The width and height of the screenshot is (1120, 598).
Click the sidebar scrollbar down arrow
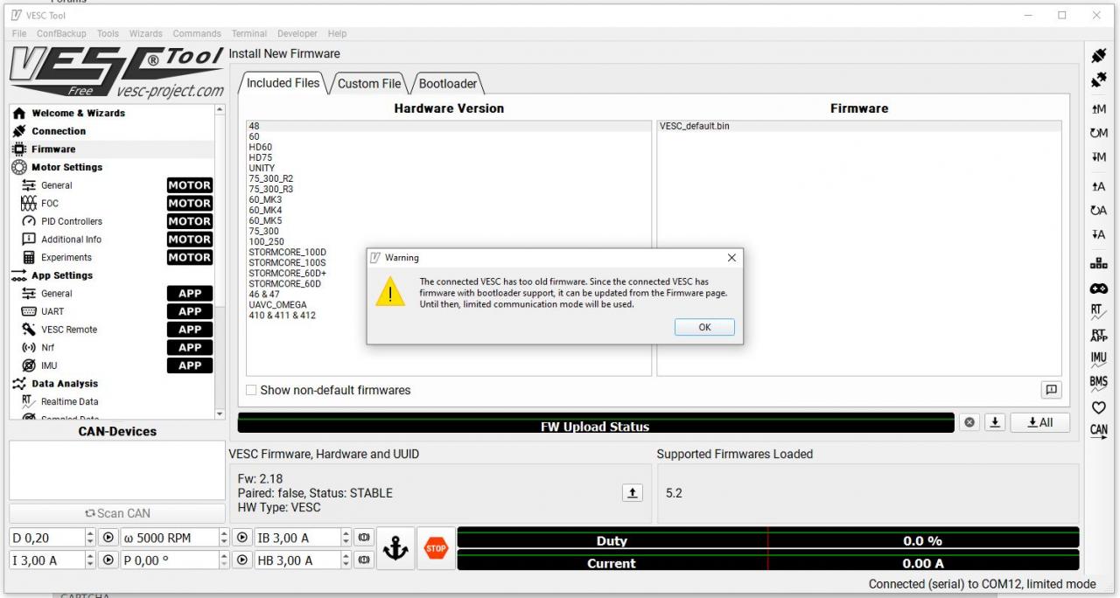tap(220, 414)
